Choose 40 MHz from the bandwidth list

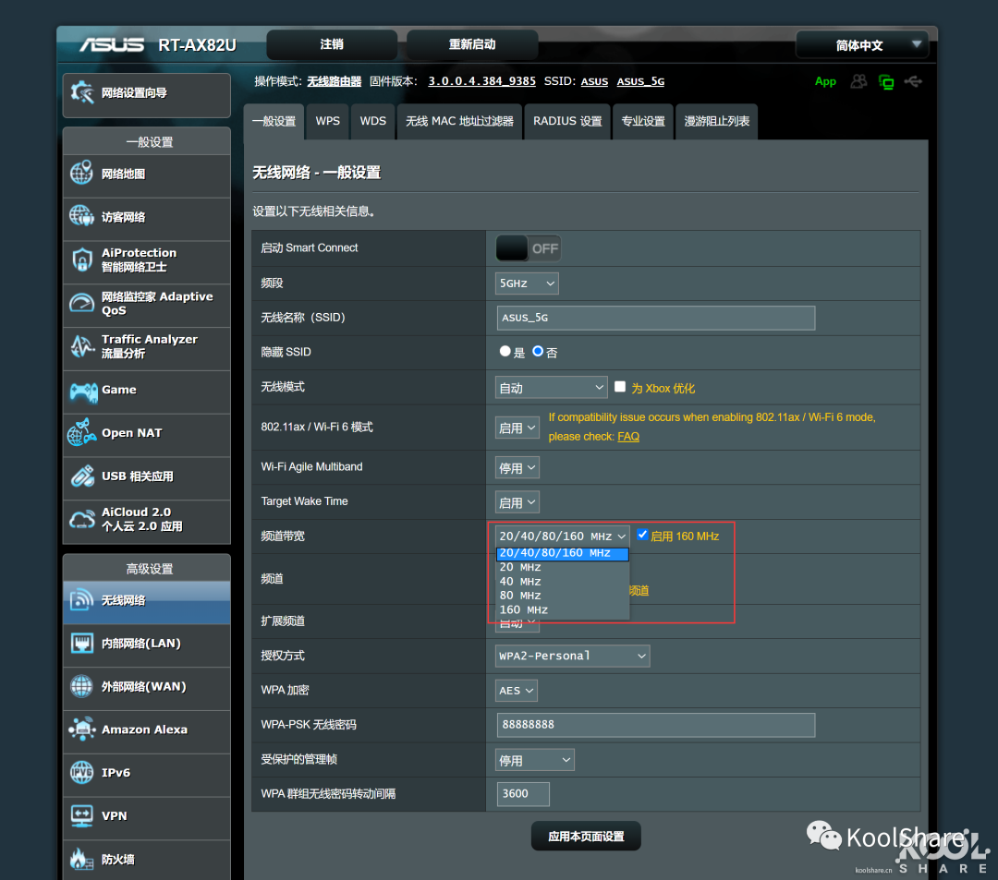(563, 581)
